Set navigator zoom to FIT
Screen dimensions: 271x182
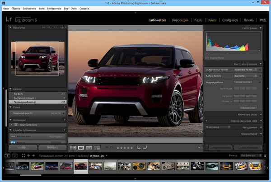[43, 28]
